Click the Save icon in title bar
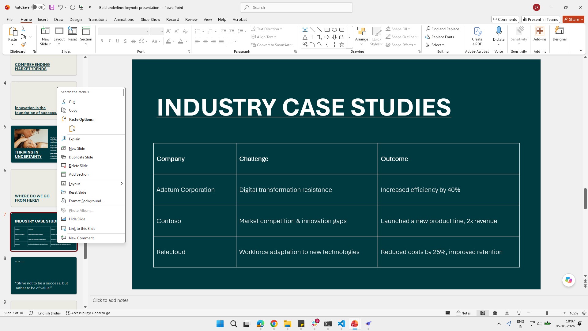Image resolution: width=588 pixels, height=331 pixels. (51, 7)
